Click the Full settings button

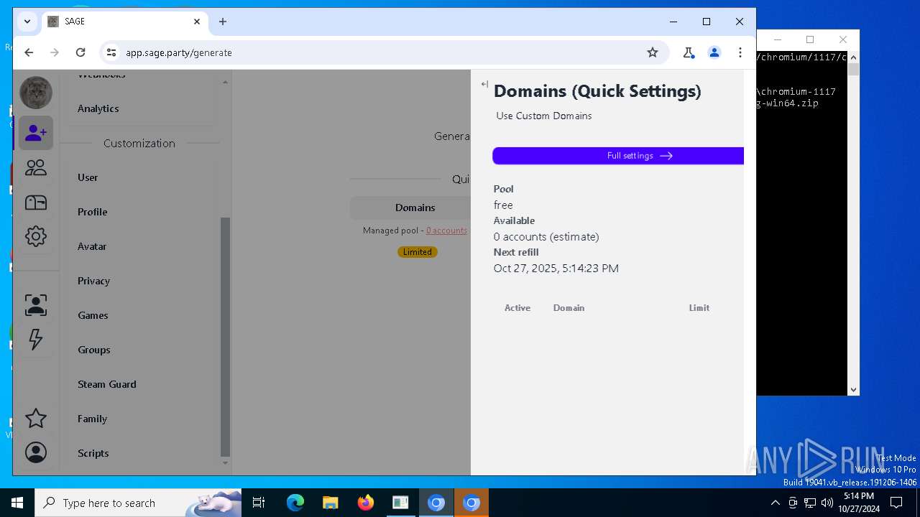(618, 156)
